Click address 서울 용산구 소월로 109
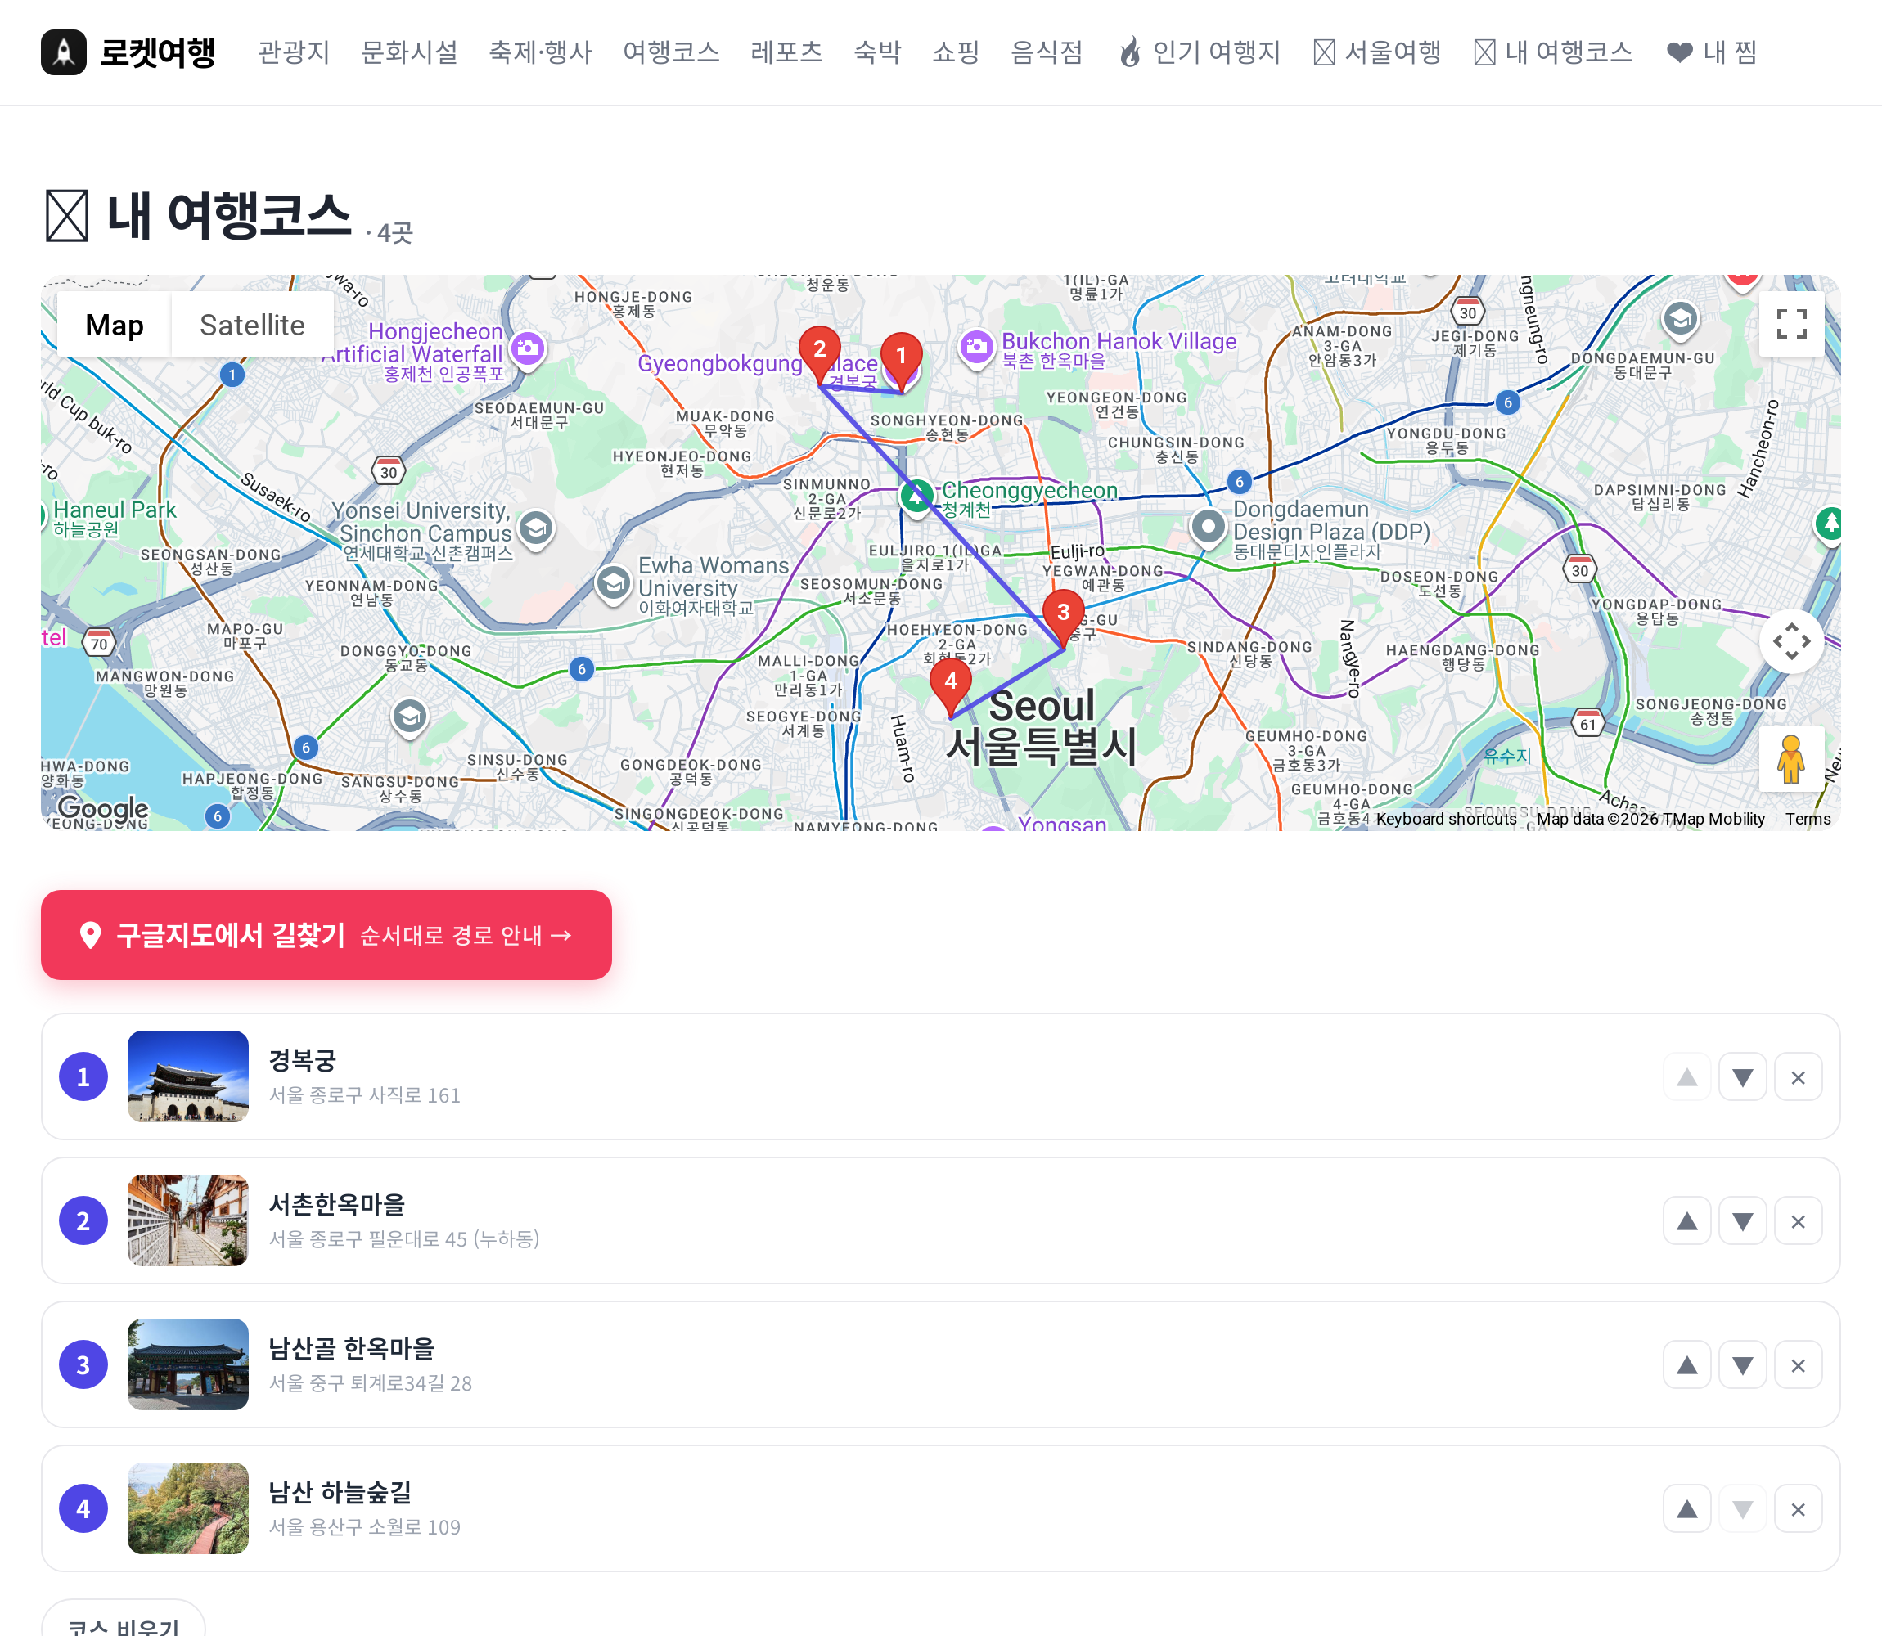This screenshot has height=1636, width=1882. coord(364,1526)
